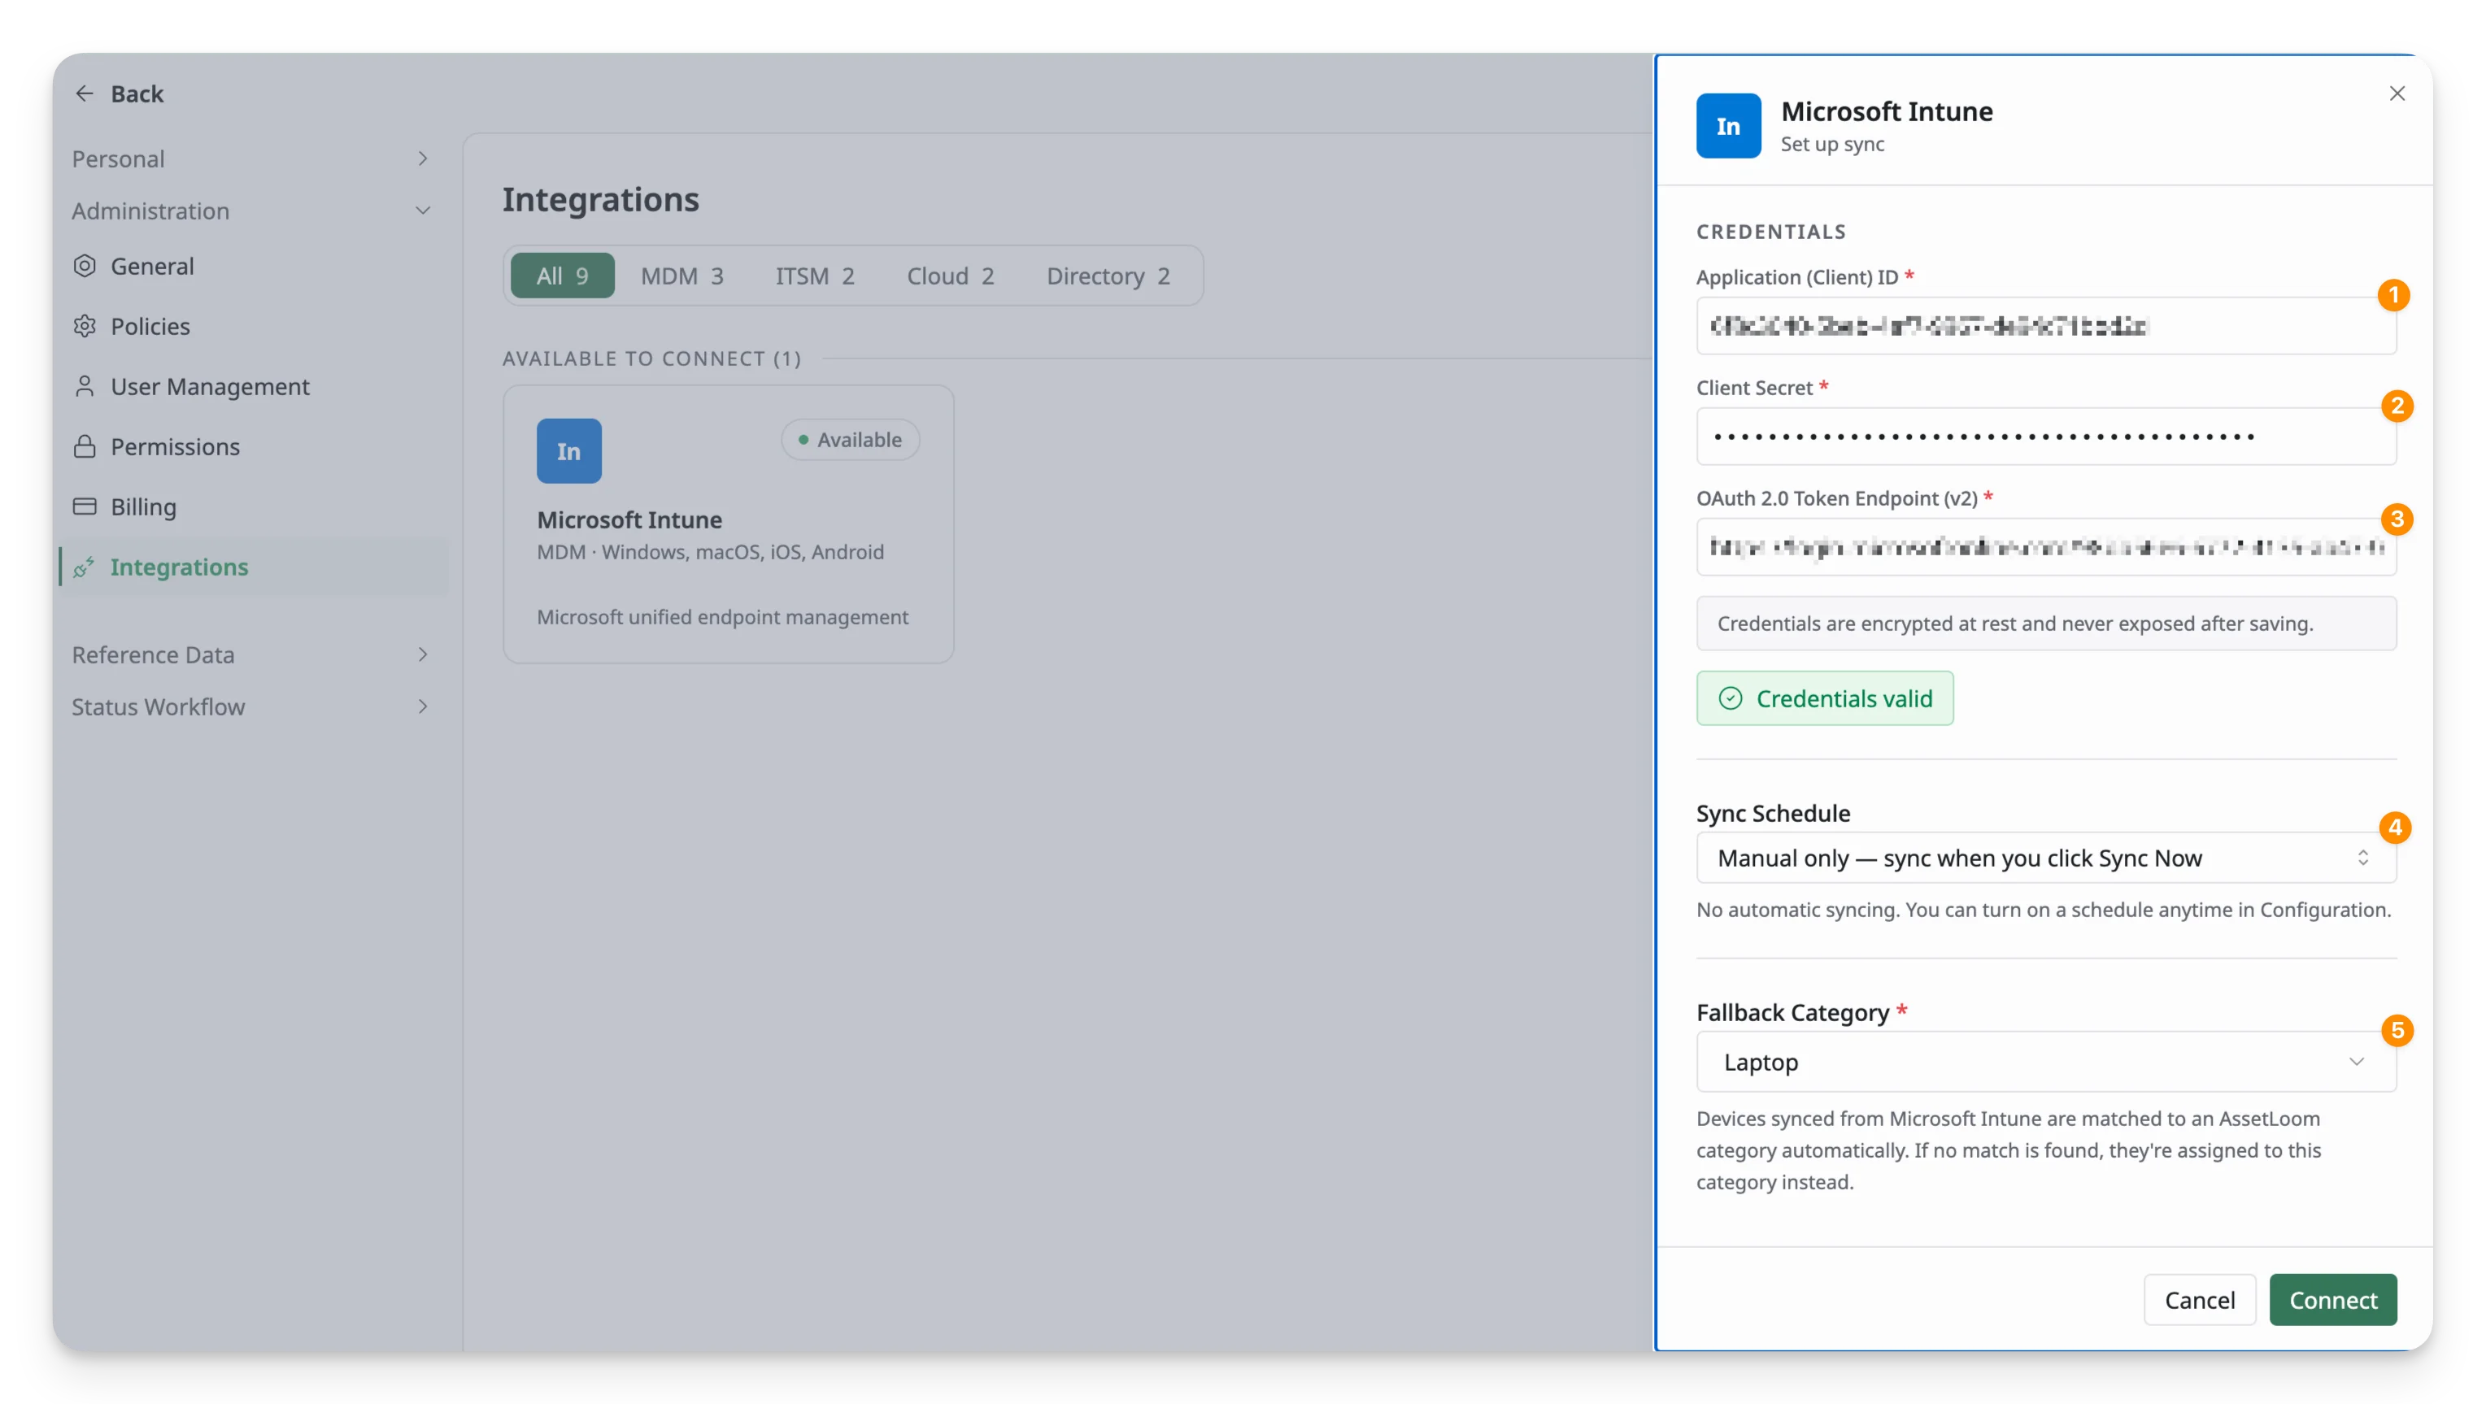Open the Policies page
Image resolution: width=2486 pixels, height=1404 pixels.
tap(253, 326)
